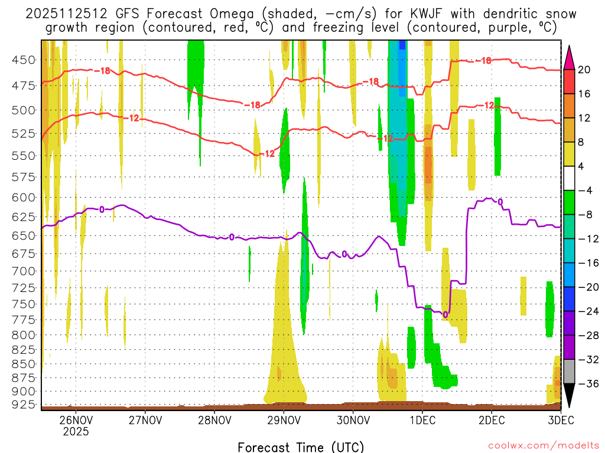Click the 500 pressure level label
The height and width of the screenshot is (453, 605).
pos(24,110)
